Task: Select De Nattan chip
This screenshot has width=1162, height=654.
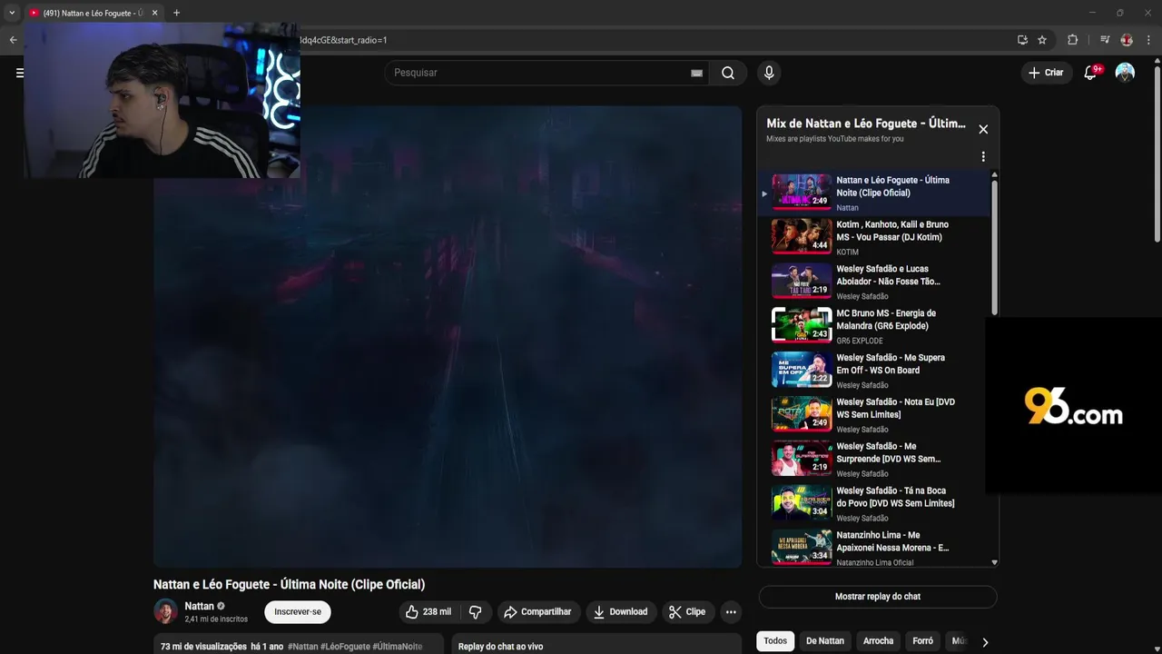Action: click(x=825, y=640)
